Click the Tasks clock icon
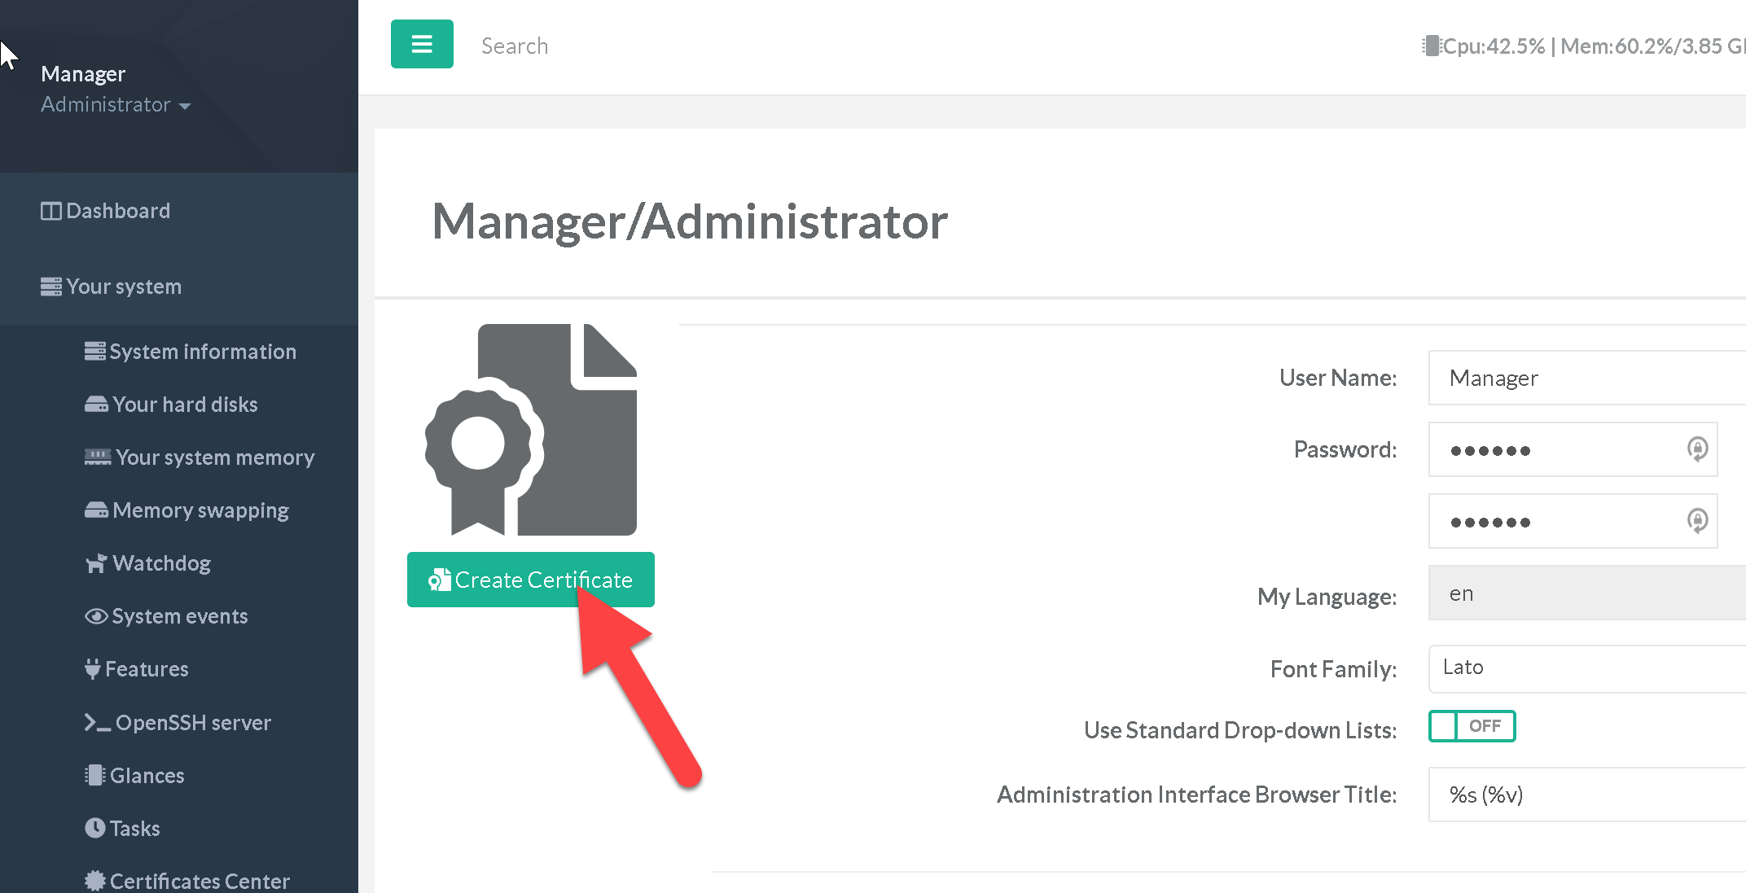 (95, 828)
